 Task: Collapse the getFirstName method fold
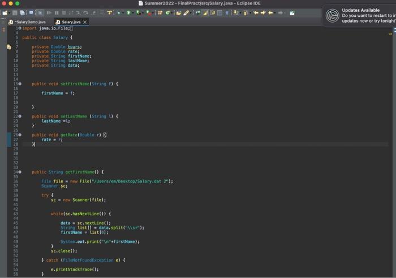click(x=20, y=172)
